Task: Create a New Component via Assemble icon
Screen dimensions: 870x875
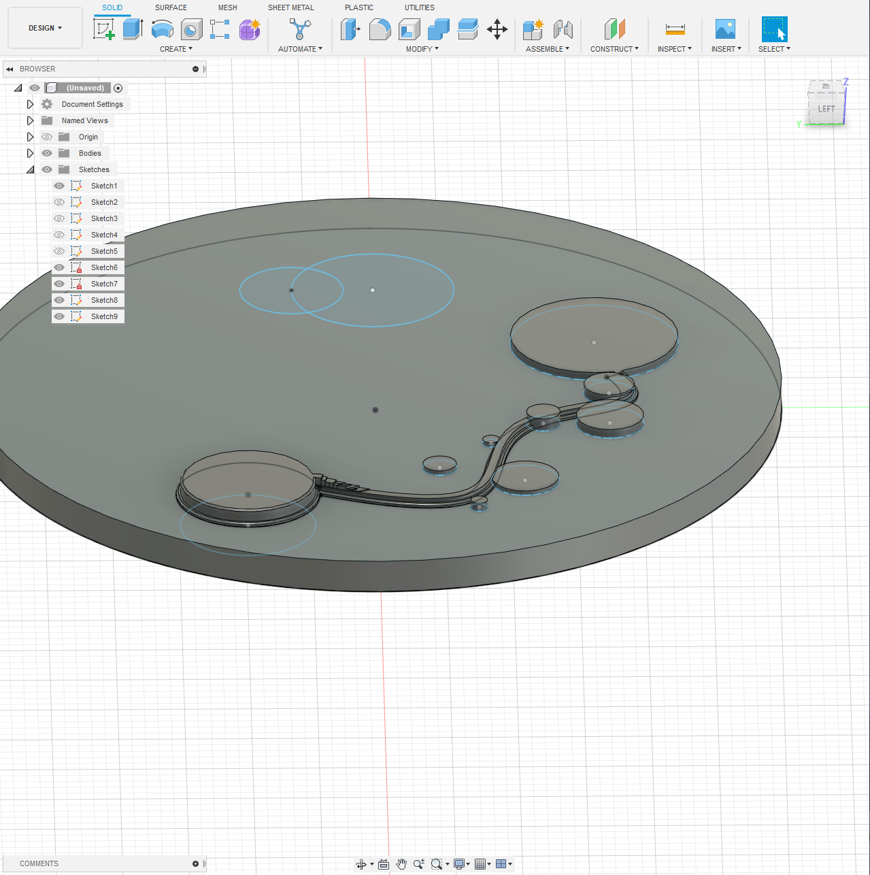Action: pos(533,29)
